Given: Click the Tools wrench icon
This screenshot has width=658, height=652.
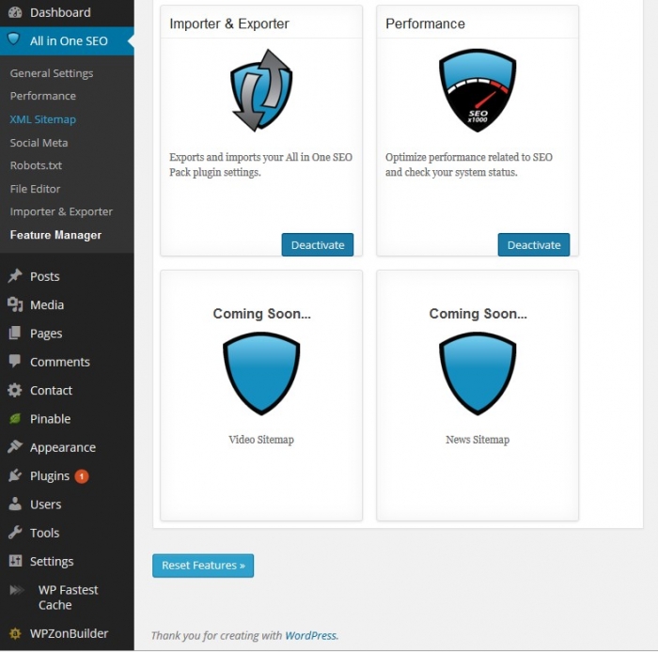Looking at the screenshot, I should point(15,533).
